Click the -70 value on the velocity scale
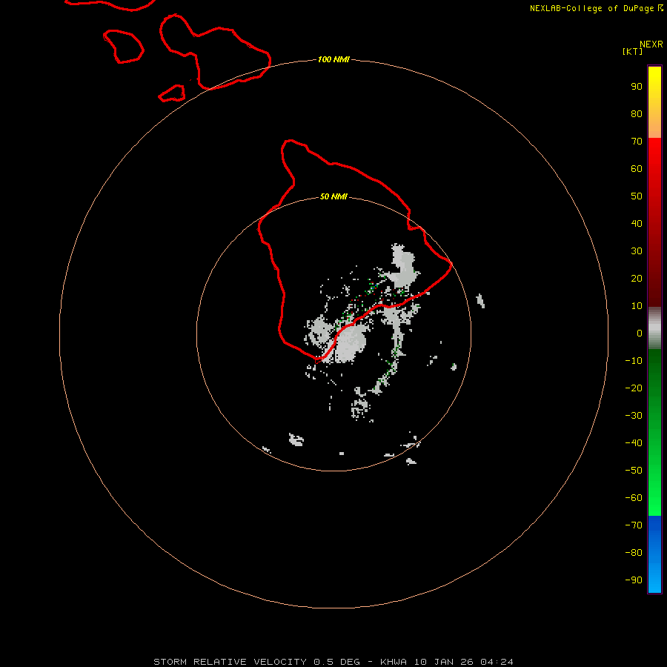Screen dimensions: 667x667 click(634, 525)
